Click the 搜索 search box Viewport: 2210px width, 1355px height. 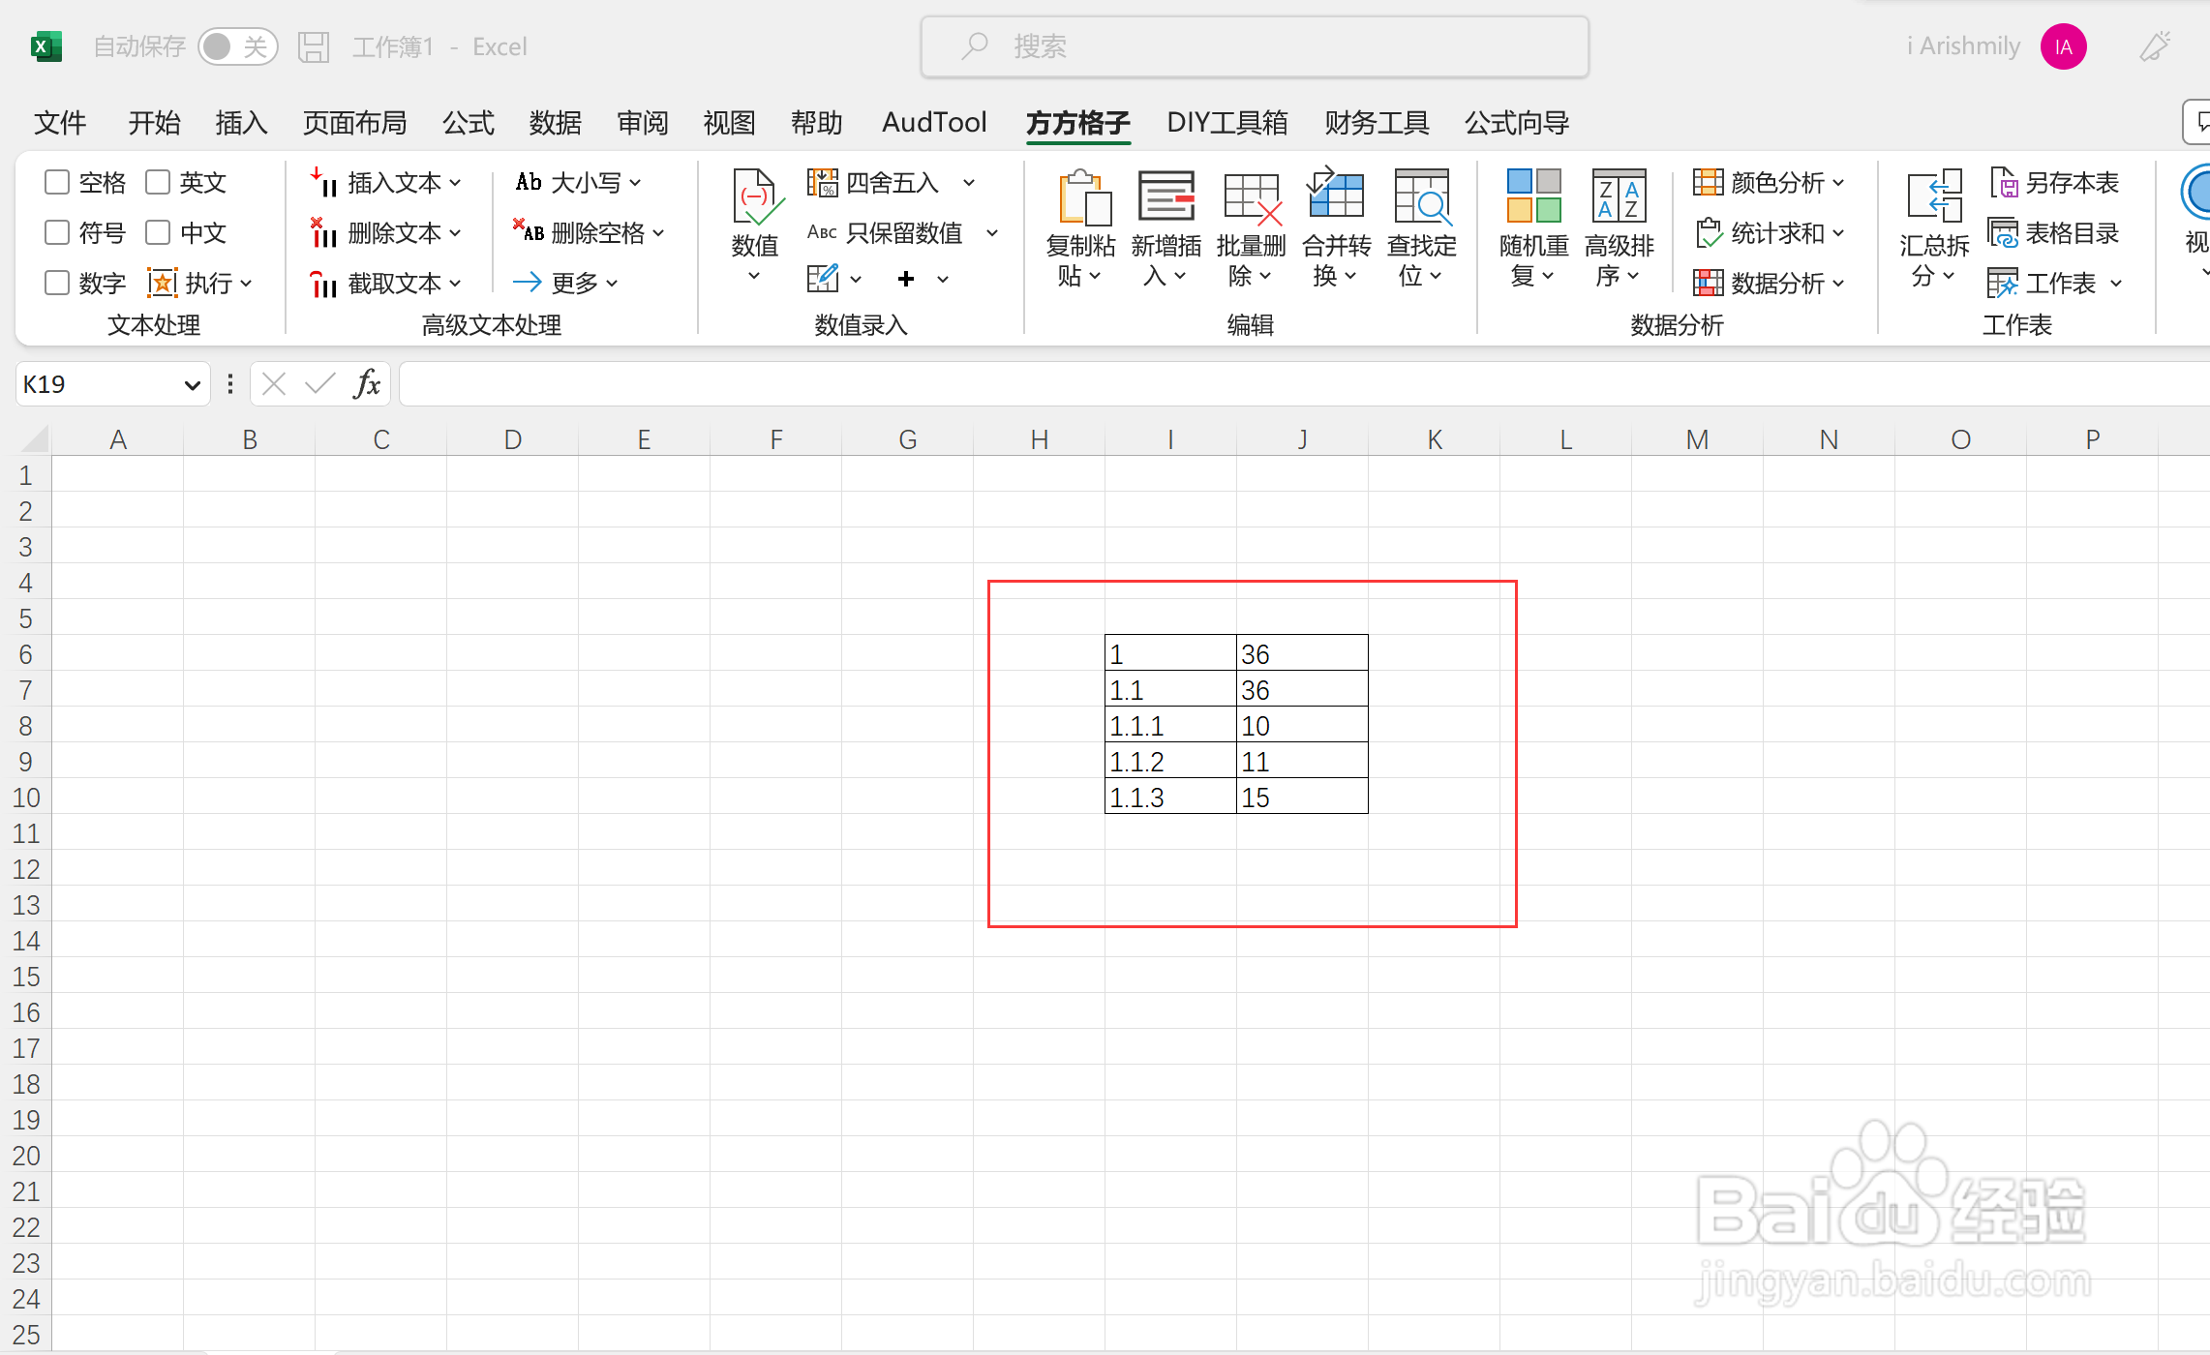(1255, 46)
